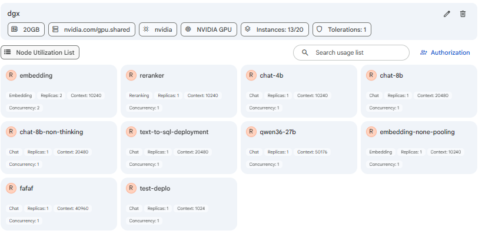Click Context: 20480 tag on text-to-sql-deployment card
The width and height of the screenshot is (482, 237).
tap(192, 152)
